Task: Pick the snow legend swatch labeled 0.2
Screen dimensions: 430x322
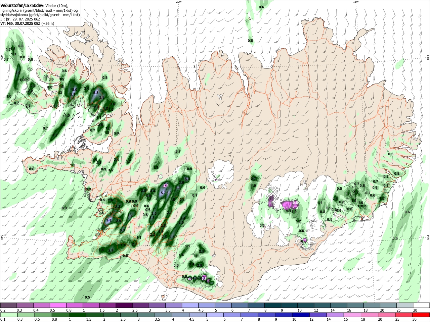Action: coord(8,305)
